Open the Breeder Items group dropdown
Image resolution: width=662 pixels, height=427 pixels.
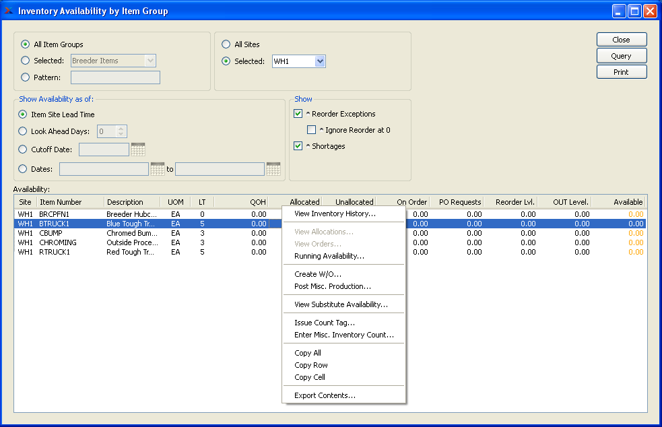coord(150,61)
